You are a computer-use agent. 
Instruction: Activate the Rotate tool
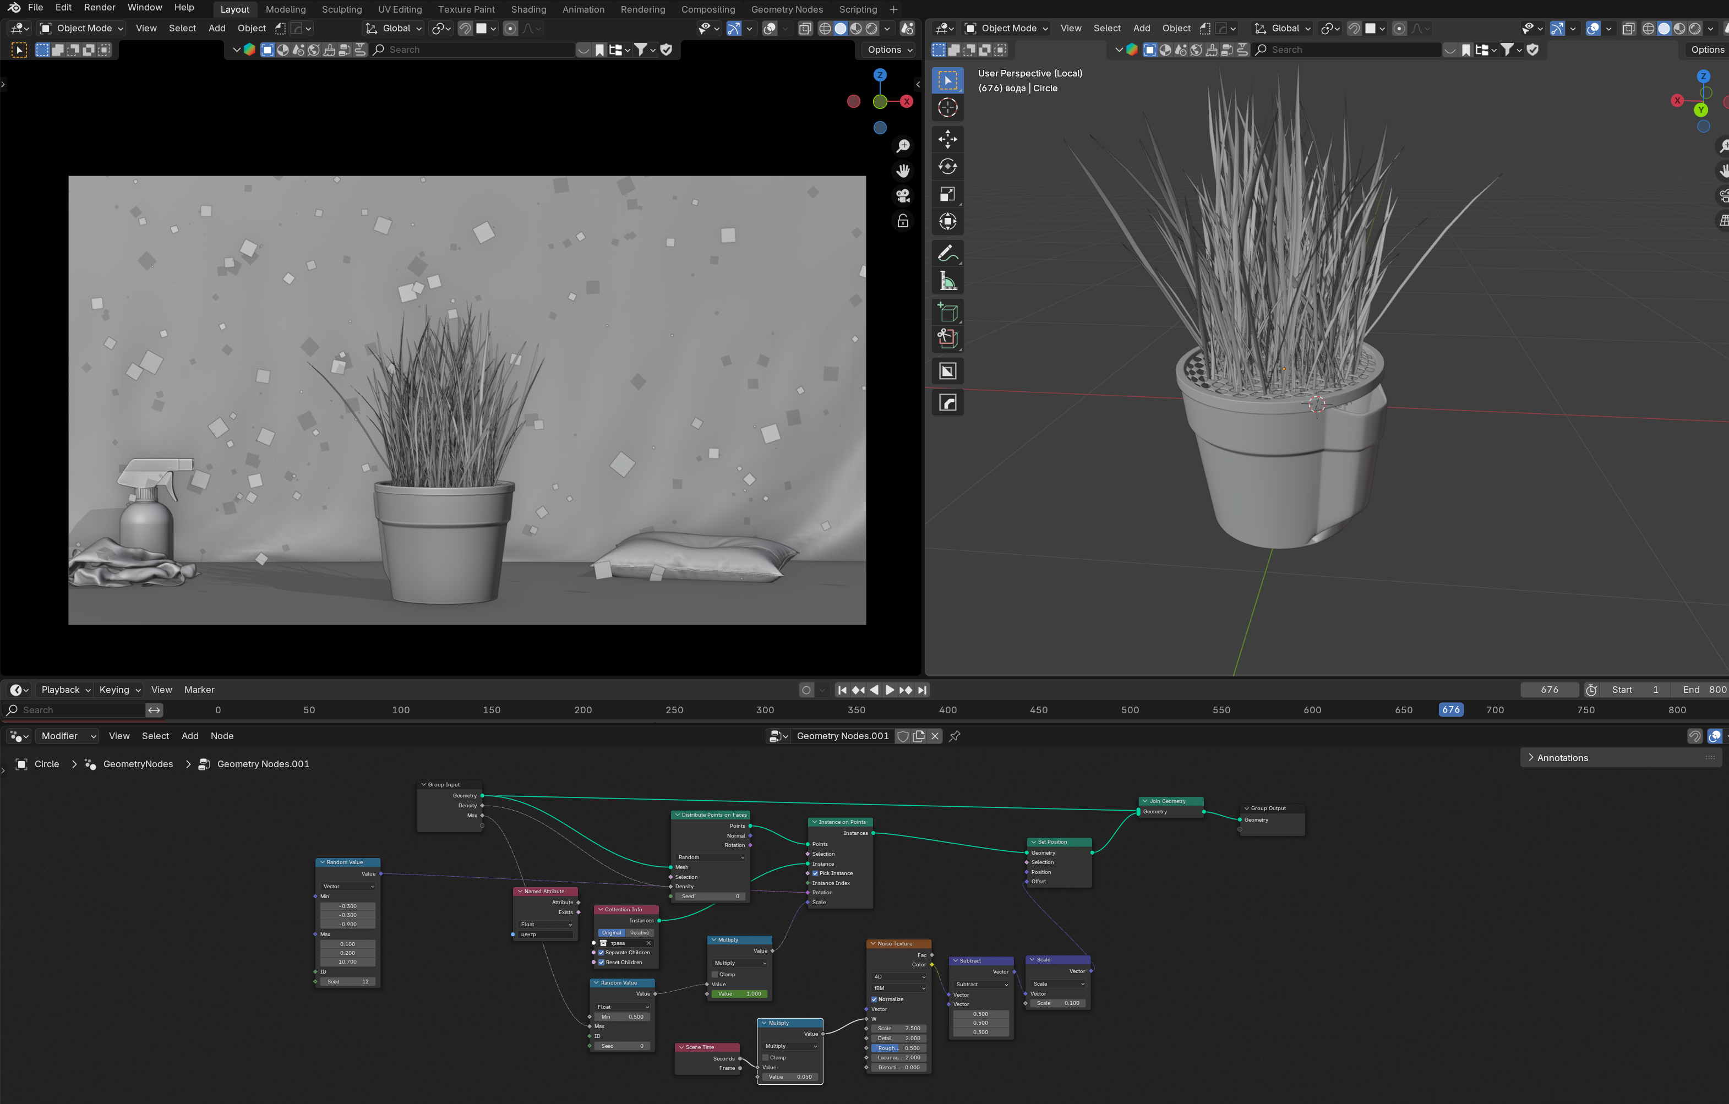click(947, 167)
